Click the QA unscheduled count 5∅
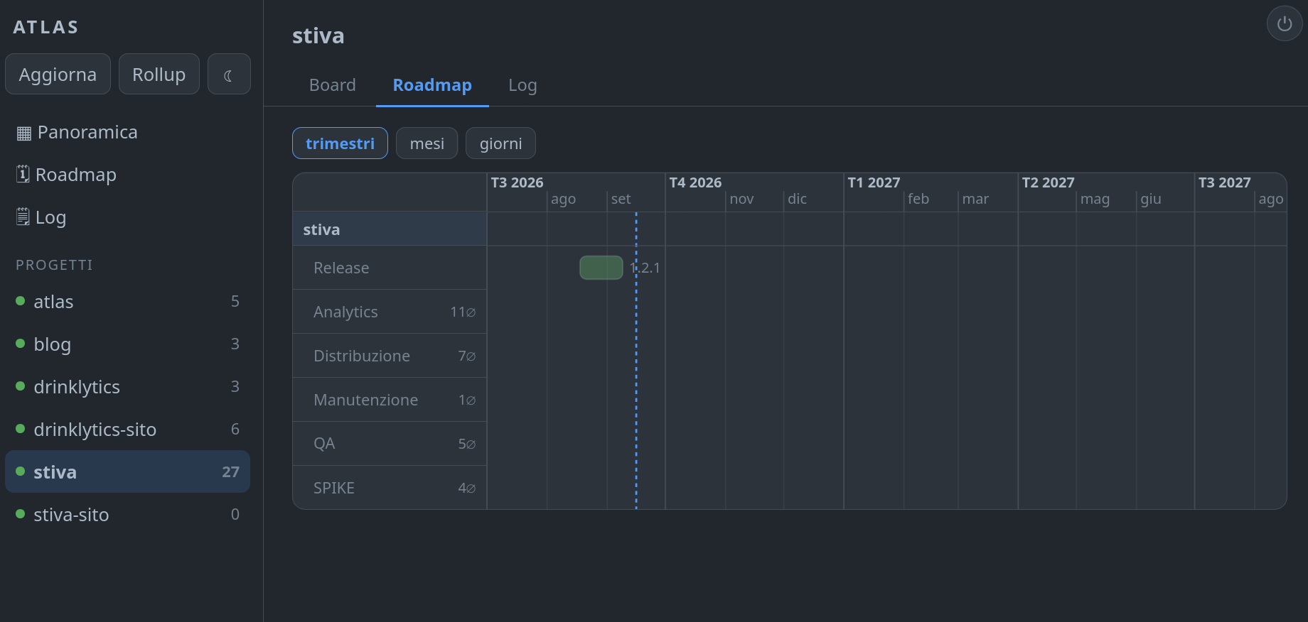The height and width of the screenshot is (622, 1308). pyautogui.click(x=467, y=444)
